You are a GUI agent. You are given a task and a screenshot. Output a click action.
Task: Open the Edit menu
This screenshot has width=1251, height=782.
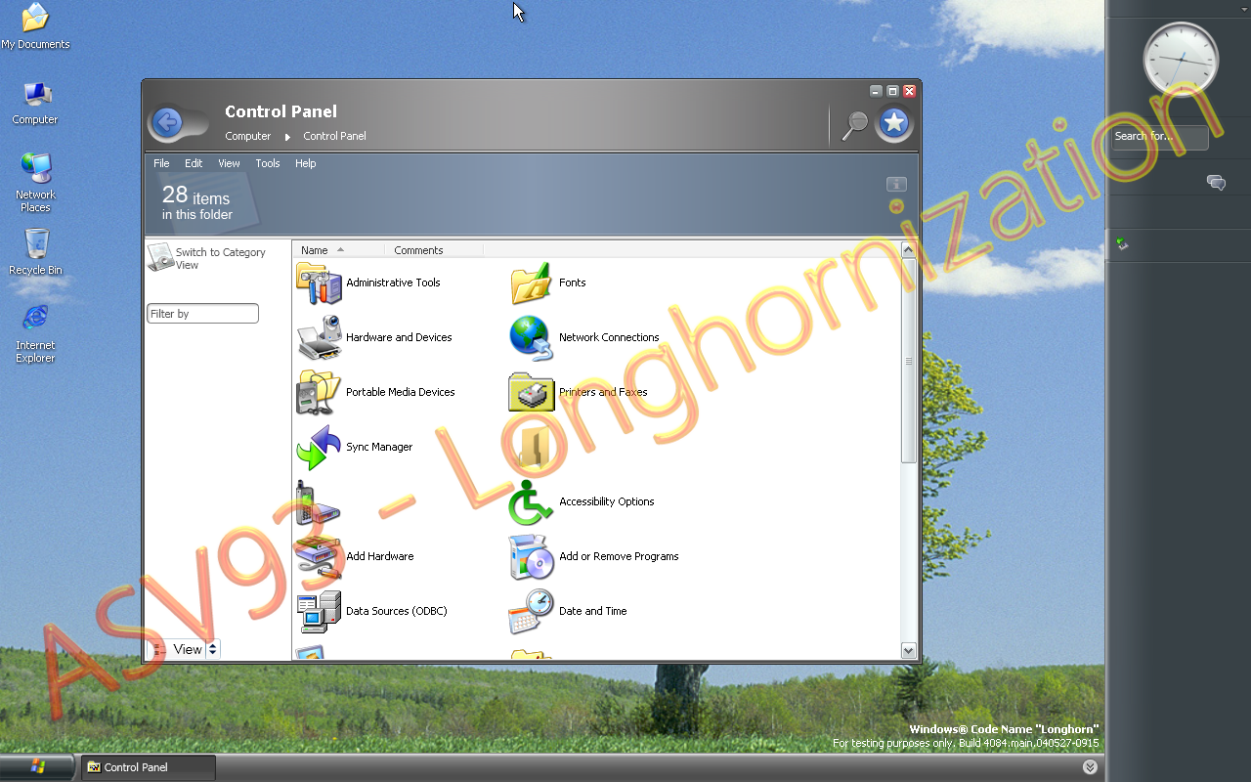pos(194,163)
